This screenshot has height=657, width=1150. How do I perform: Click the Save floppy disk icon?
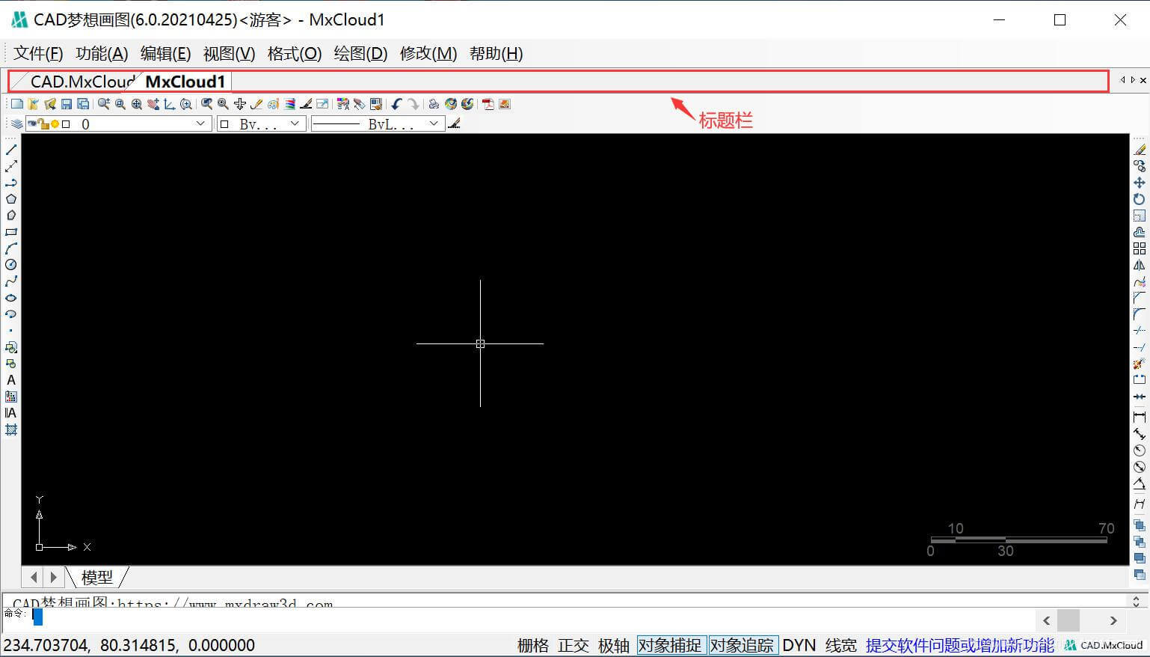point(67,104)
